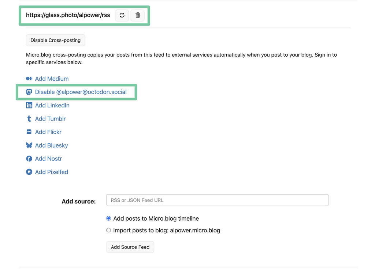The width and height of the screenshot is (375, 274).
Task: Disable @alpower@octodon.social cross-posting
Action: (81, 92)
